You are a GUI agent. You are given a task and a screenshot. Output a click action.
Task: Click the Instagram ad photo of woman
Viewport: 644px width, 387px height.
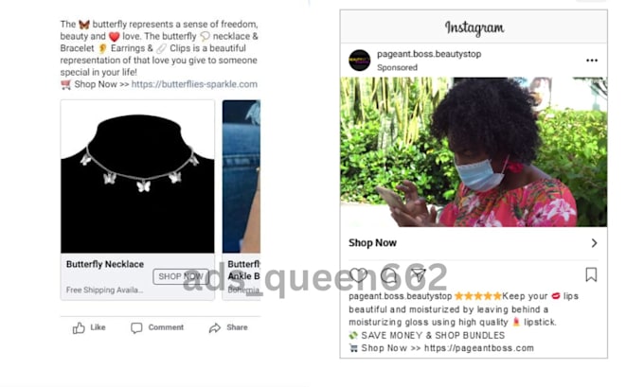(x=474, y=151)
